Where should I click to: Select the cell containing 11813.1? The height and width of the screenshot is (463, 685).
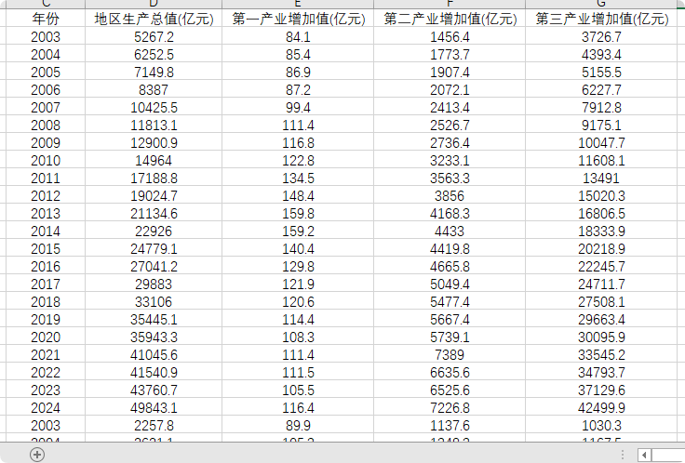(154, 126)
